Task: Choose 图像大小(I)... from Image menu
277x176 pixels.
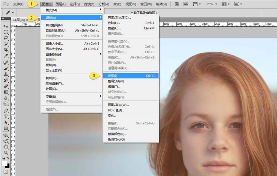Action: click(x=72, y=44)
